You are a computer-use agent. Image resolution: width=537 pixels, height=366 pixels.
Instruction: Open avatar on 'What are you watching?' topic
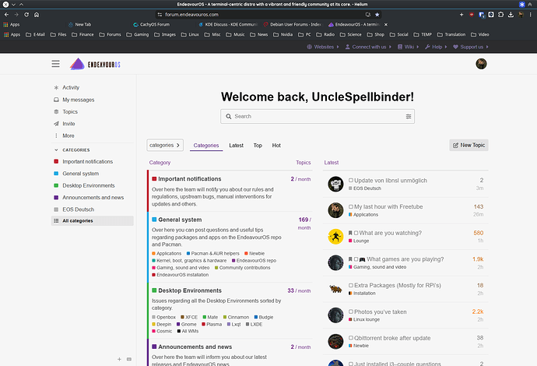[x=335, y=237]
